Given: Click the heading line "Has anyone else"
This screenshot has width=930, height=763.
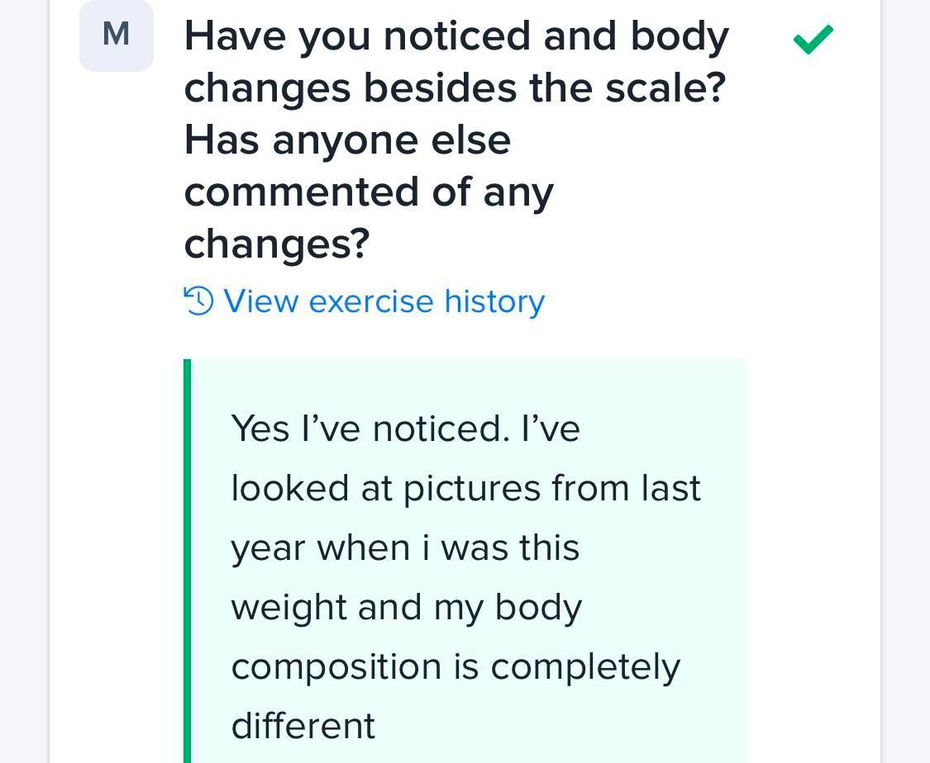Looking at the screenshot, I should tap(347, 140).
